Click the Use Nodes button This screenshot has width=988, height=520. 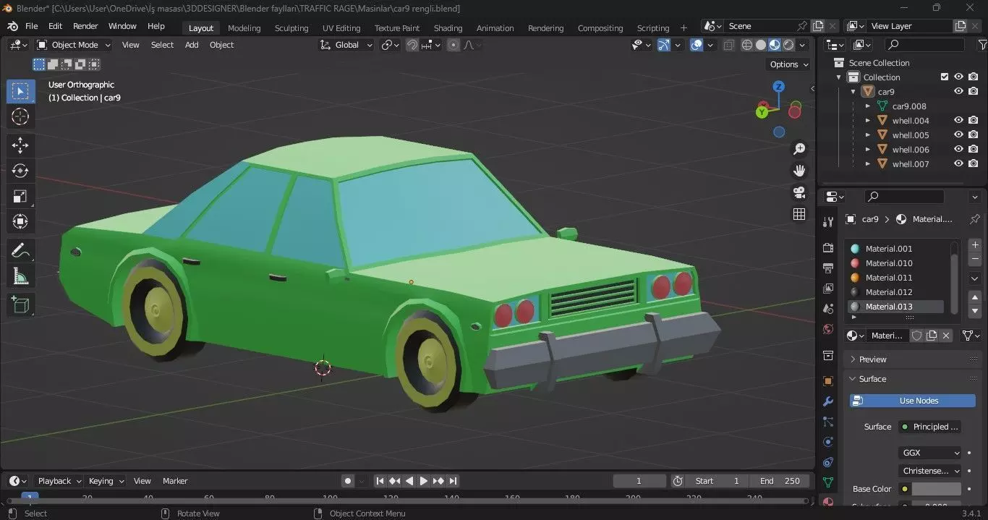point(913,401)
